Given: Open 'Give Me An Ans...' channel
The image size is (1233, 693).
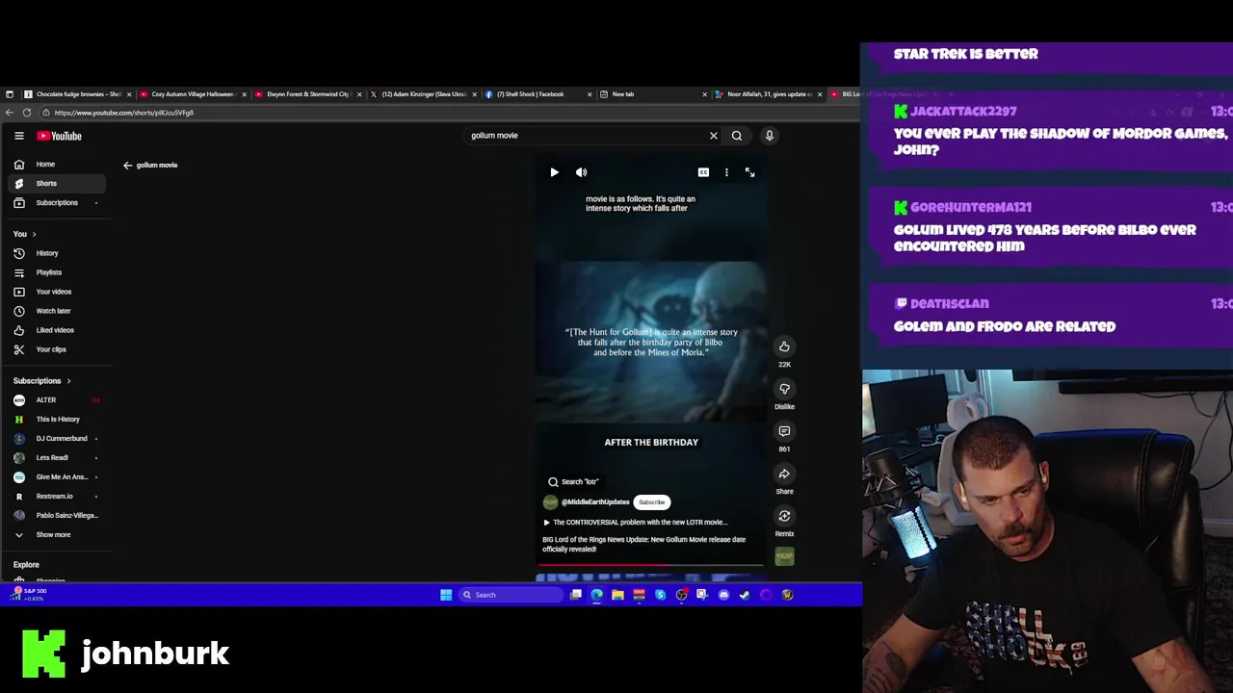Looking at the screenshot, I should click(56, 476).
